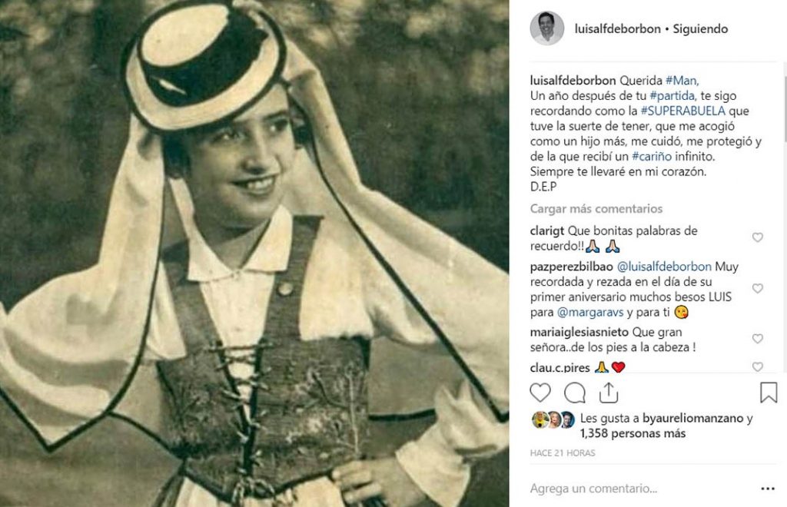Open the three-dot more options menu
The width and height of the screenshot is (787, 507).
click(768, 489)
